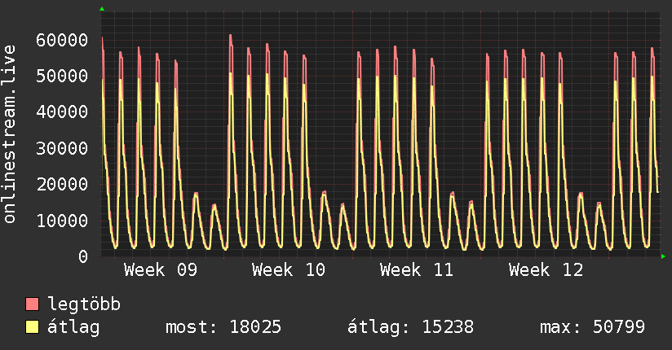Click the onlinestream.live vertical axis title
Viewport: 672px width, 350px height.
tap(9, 134)
